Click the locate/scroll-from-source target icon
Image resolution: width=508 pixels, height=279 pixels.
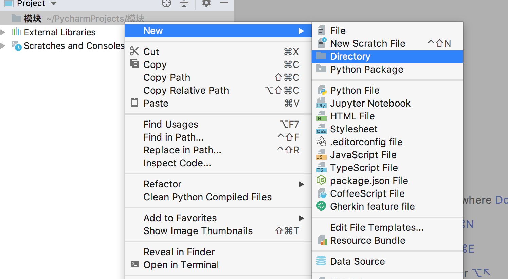(x=166, y=3)
